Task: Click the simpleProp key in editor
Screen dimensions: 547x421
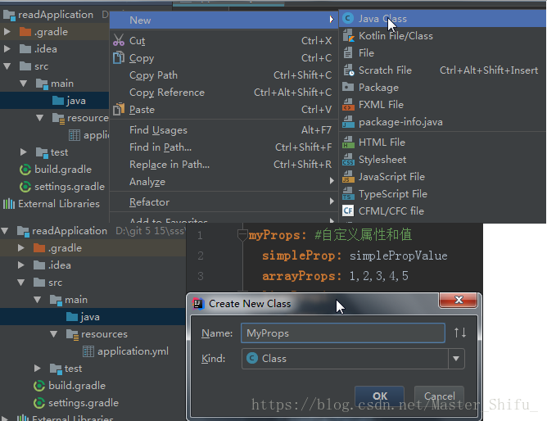Action: pos(302,256)
